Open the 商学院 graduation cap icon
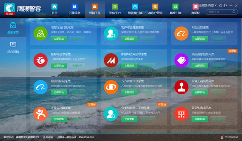The width and height of the screenshot is (242, 141). [x=195, y=7]
